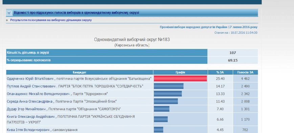
Task: Click the blue bar for Середа
Action: [166, 101]
